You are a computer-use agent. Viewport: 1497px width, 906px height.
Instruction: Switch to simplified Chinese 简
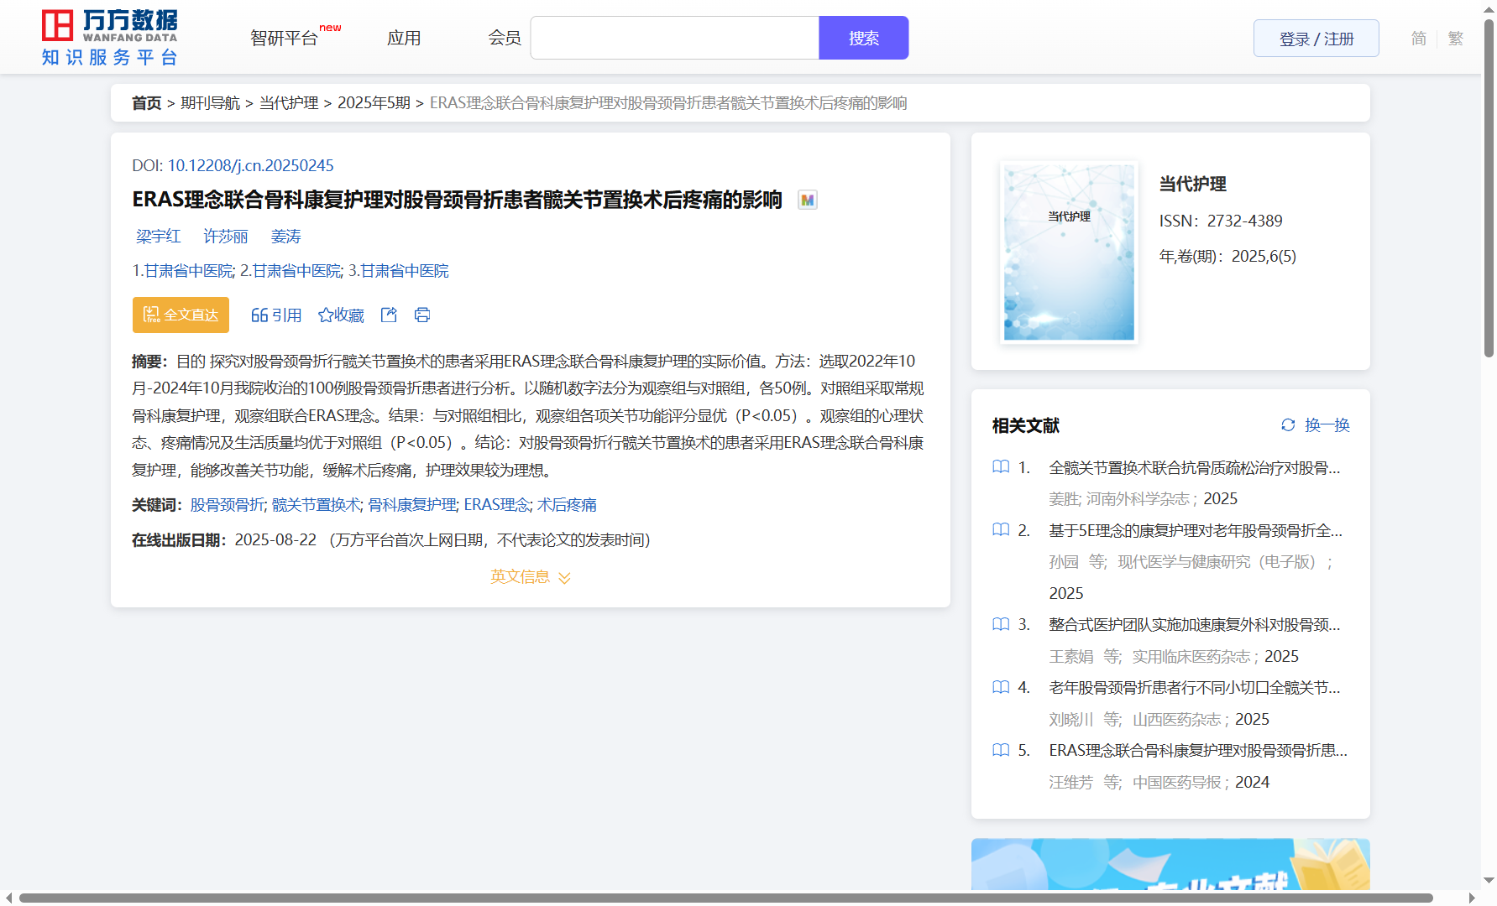tap(1418, 39)
